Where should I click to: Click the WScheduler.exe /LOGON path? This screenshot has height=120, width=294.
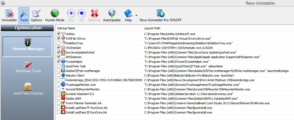pos(178,48)
